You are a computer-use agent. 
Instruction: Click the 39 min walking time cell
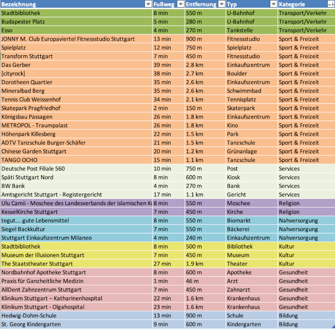[x=169, y=65]
